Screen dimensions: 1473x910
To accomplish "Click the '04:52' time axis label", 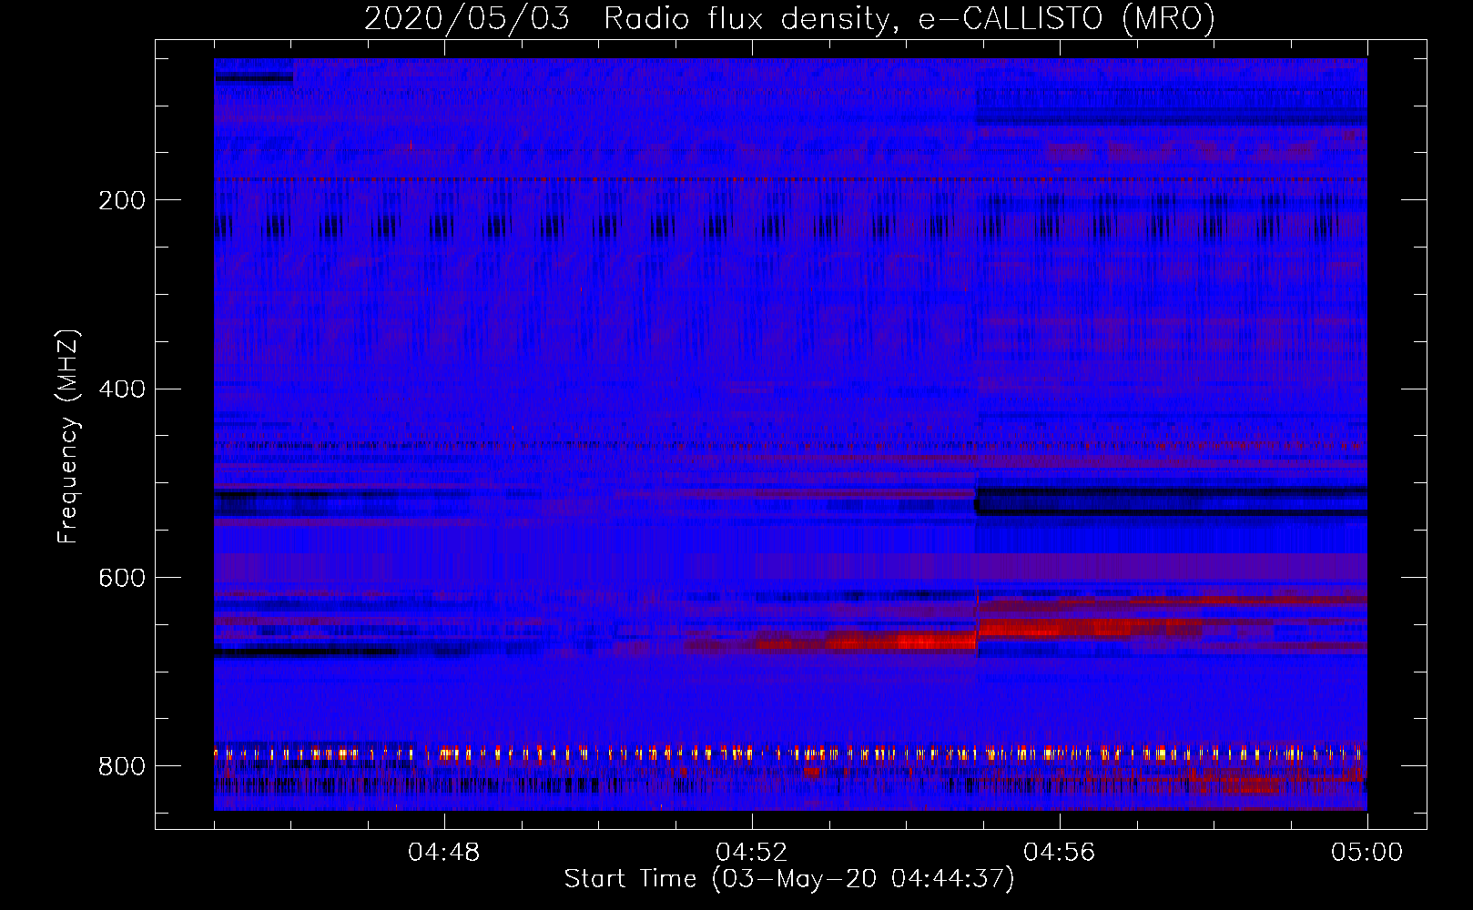I will point(752,853).
